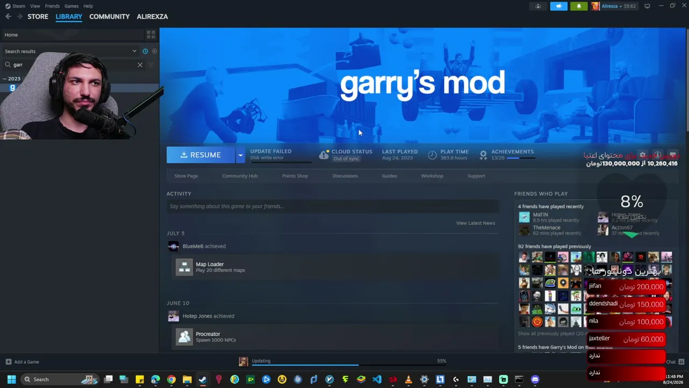Select the Garry's Mod game icon in list

point(12,87)
